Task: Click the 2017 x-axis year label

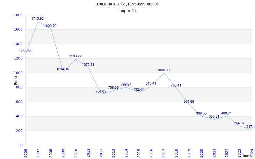Action: click(x=164, y=152)
